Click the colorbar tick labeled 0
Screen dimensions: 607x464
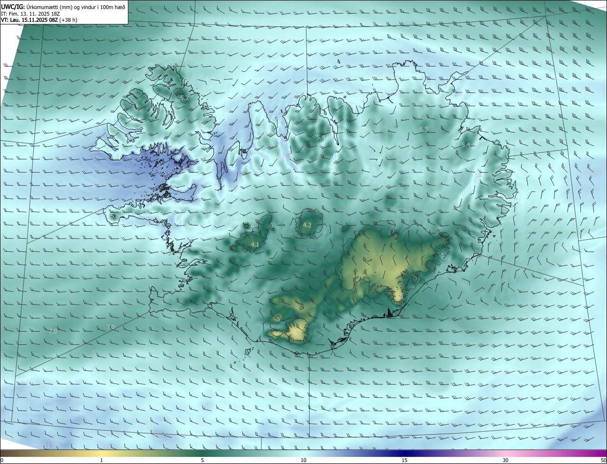tap(2, 461)
